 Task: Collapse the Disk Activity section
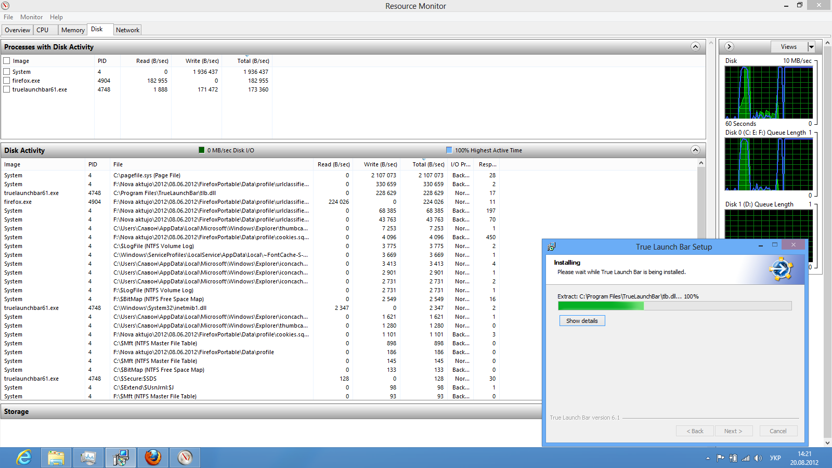695,150
